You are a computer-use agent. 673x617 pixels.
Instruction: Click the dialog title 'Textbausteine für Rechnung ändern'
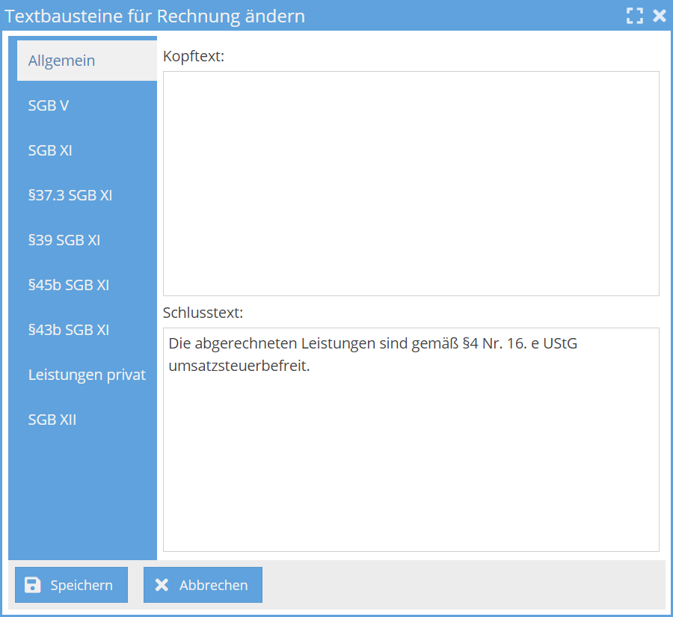pos(155,16)
